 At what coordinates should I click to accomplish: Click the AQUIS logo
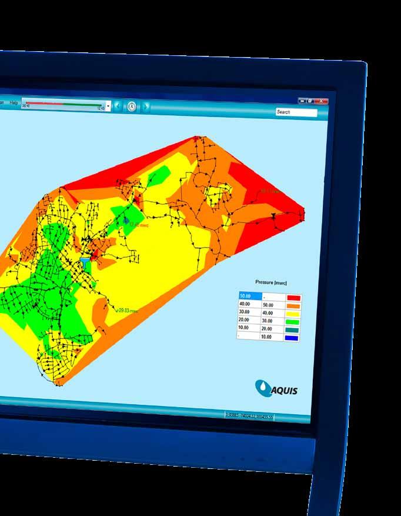coord(276,389)
